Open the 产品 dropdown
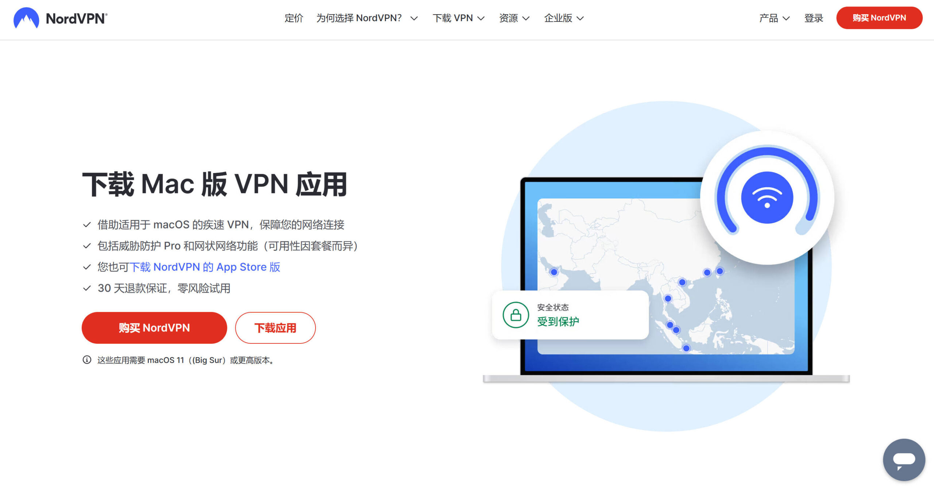This screenshot has width=934, height=488. [x=774, y=18]
